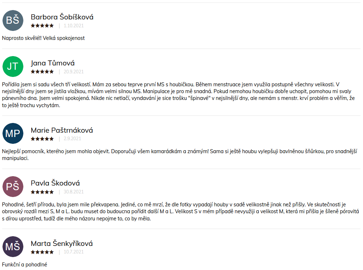
Task: Click Marie Paštrnáková's star rating
Action: coord(42,138)
